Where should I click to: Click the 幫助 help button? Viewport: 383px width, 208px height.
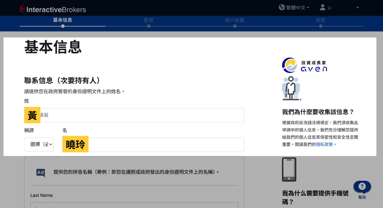pos(362,190)
